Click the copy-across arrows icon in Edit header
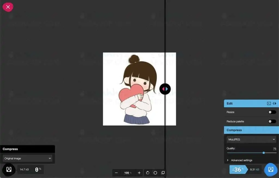 pos(275,103)
